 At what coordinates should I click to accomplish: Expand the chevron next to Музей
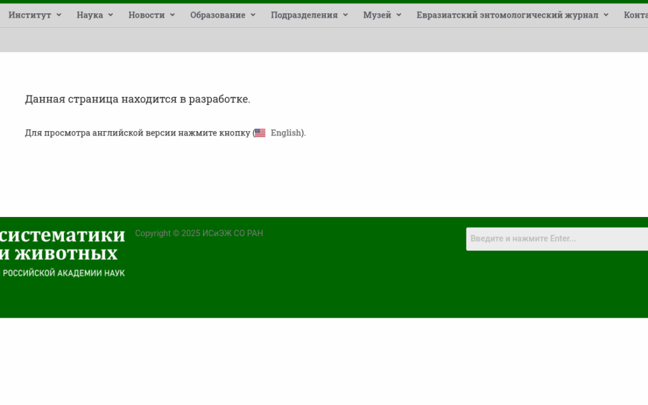(x=399, y=15)
